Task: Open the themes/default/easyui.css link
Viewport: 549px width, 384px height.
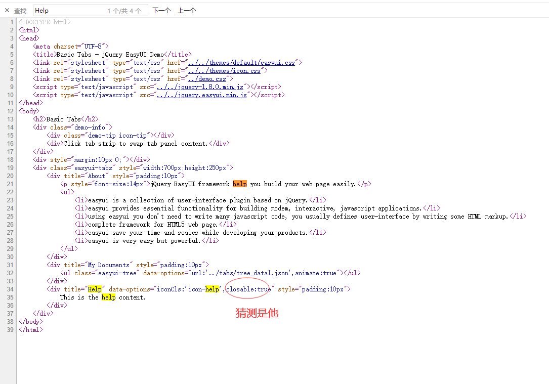Action: (241, 63)
